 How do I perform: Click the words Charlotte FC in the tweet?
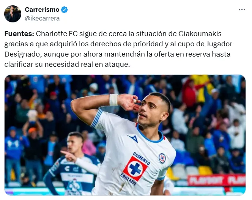pyautogui.click(x=57, y=34)
